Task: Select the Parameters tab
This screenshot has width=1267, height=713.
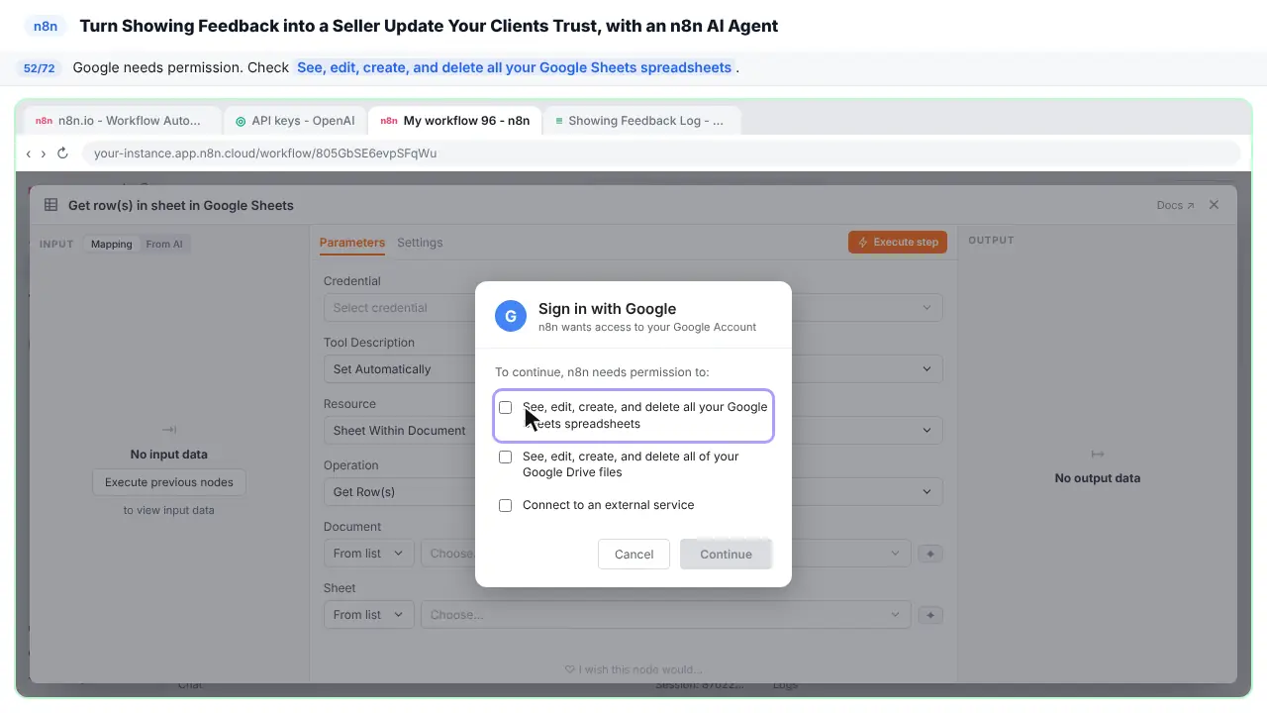Action: tap(352, 243)
